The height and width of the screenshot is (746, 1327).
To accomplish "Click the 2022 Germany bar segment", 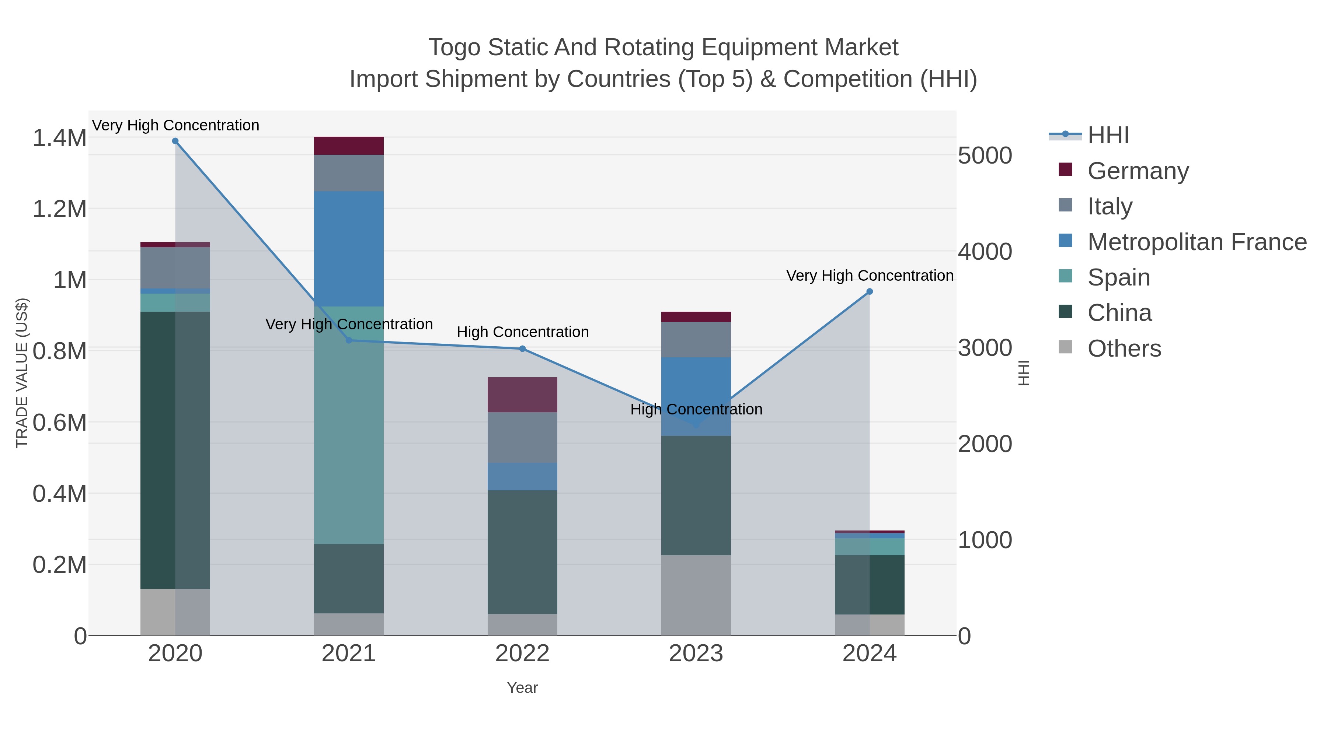I will (522, 395).
